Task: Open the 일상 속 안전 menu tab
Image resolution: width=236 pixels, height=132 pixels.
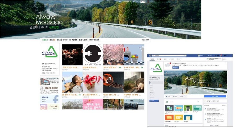Action: [x=83, y=40]
